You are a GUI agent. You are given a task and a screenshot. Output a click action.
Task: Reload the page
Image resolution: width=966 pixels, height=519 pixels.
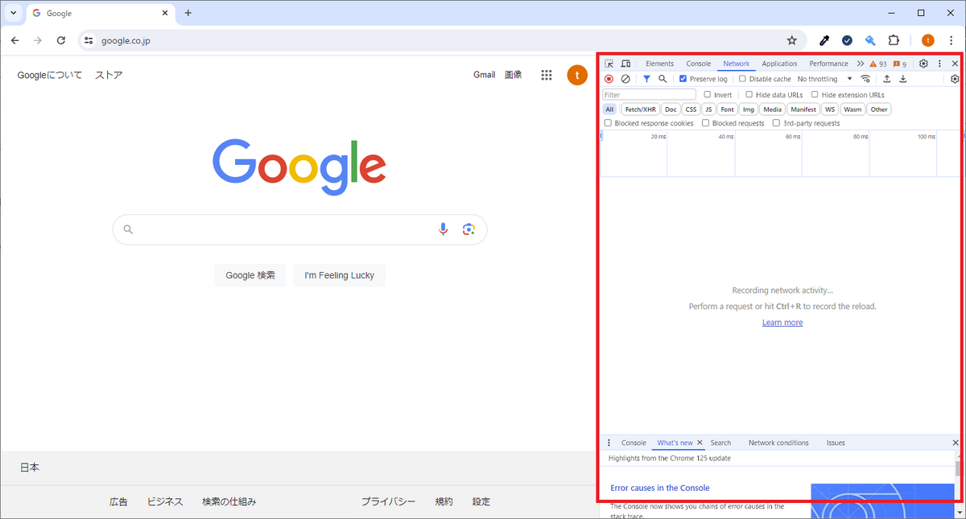[x=61, y=40]
